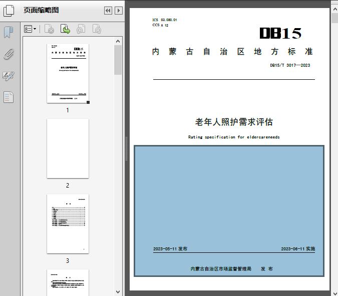Click '内蒙古自治区市场监督管理局' publisher text
The width and height of the screenshot is (338, 296).
[x=221, y=269]
